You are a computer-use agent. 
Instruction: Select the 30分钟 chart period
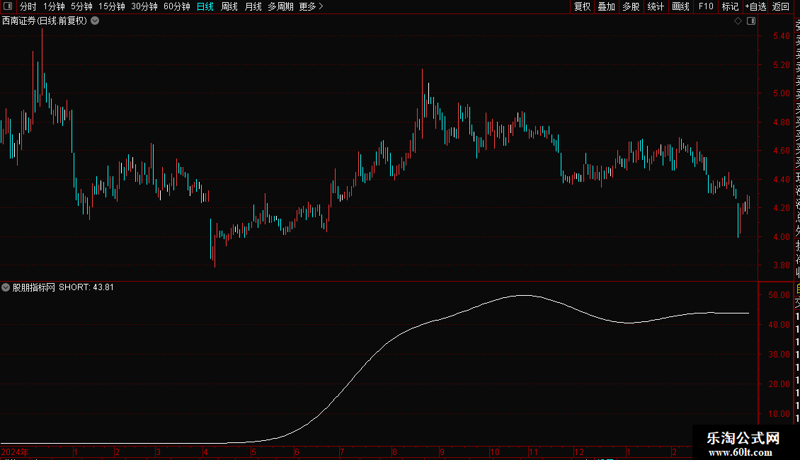pyautogui.click(x=144, y=6)
